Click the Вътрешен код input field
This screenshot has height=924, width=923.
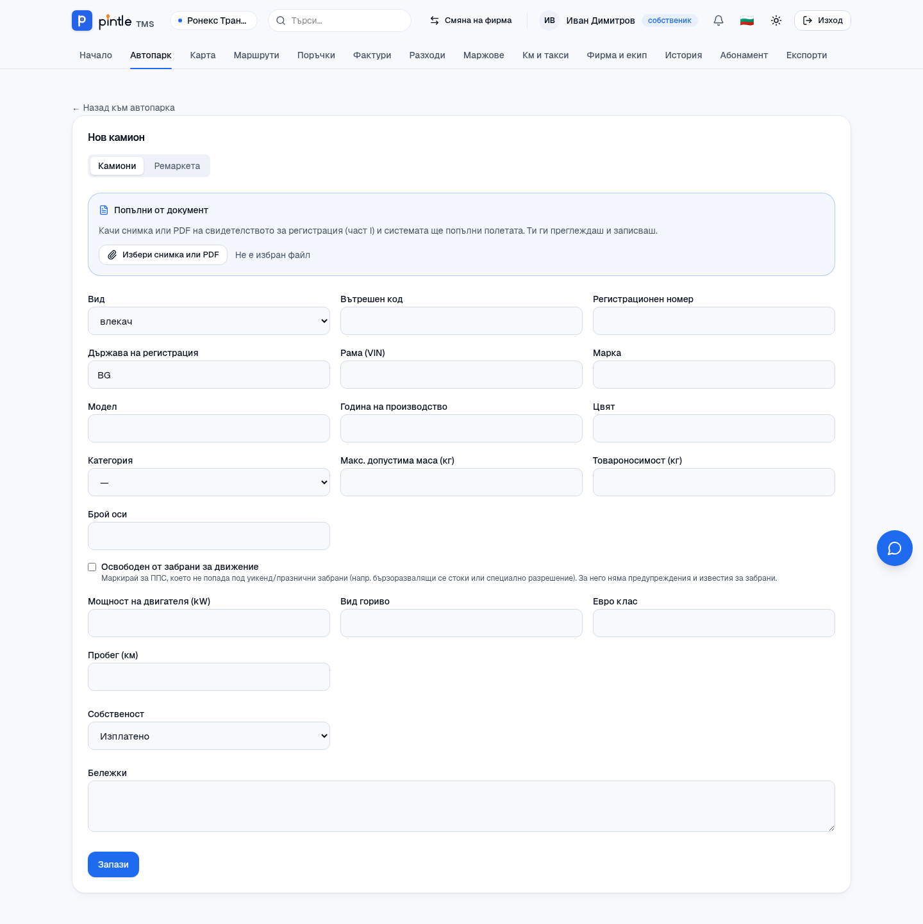(x=462, y=321)
